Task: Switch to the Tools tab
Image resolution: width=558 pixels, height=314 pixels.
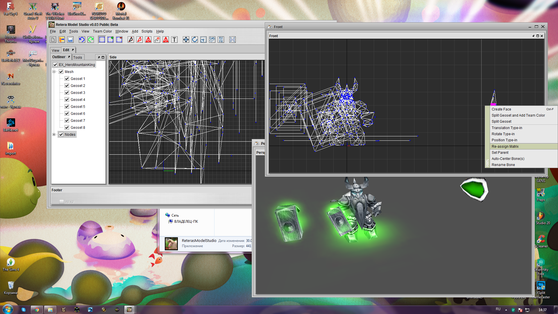Action: point(78,58)
